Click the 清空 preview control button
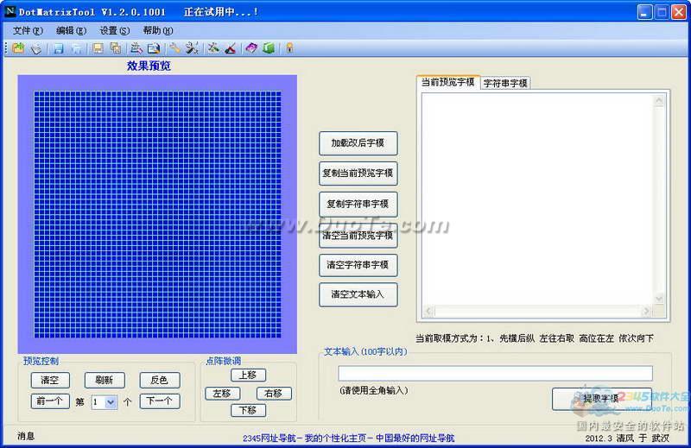Image resolution: width=691 pixels, height=448 pixels. click(50, 380)
